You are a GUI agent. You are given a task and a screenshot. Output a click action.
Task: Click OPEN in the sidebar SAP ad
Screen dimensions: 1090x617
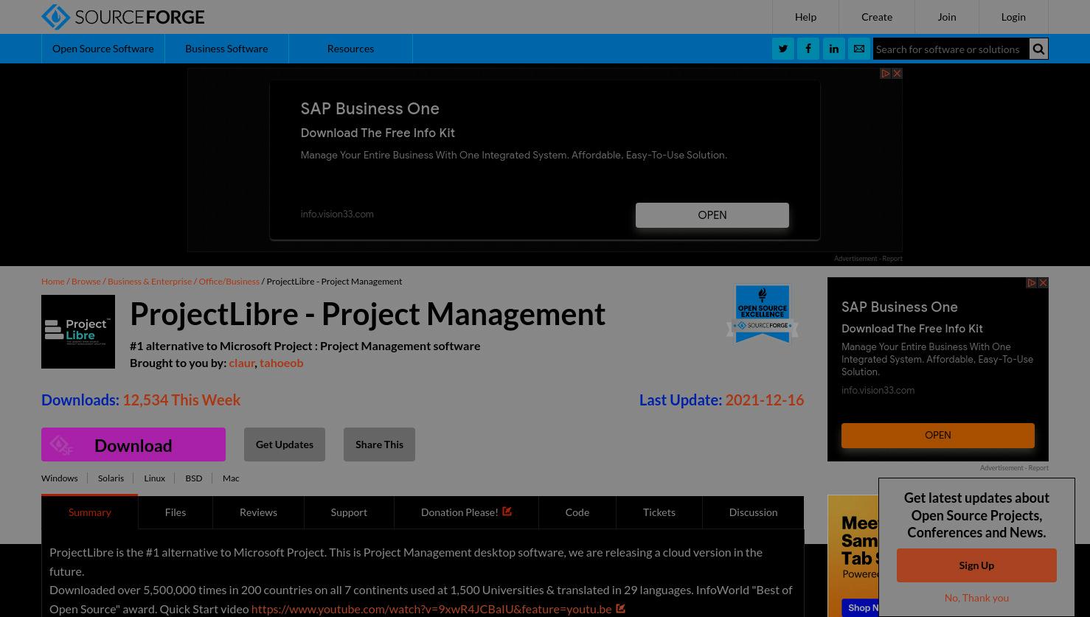click(x=938, y=436)
